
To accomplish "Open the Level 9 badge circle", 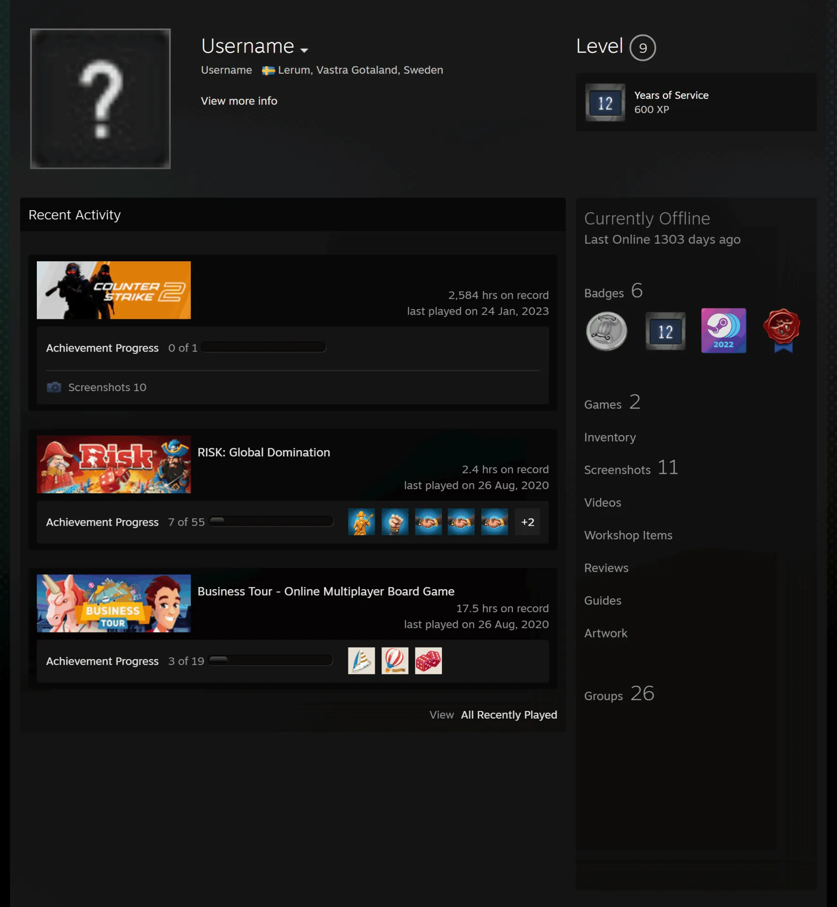I will coord(643,48).
